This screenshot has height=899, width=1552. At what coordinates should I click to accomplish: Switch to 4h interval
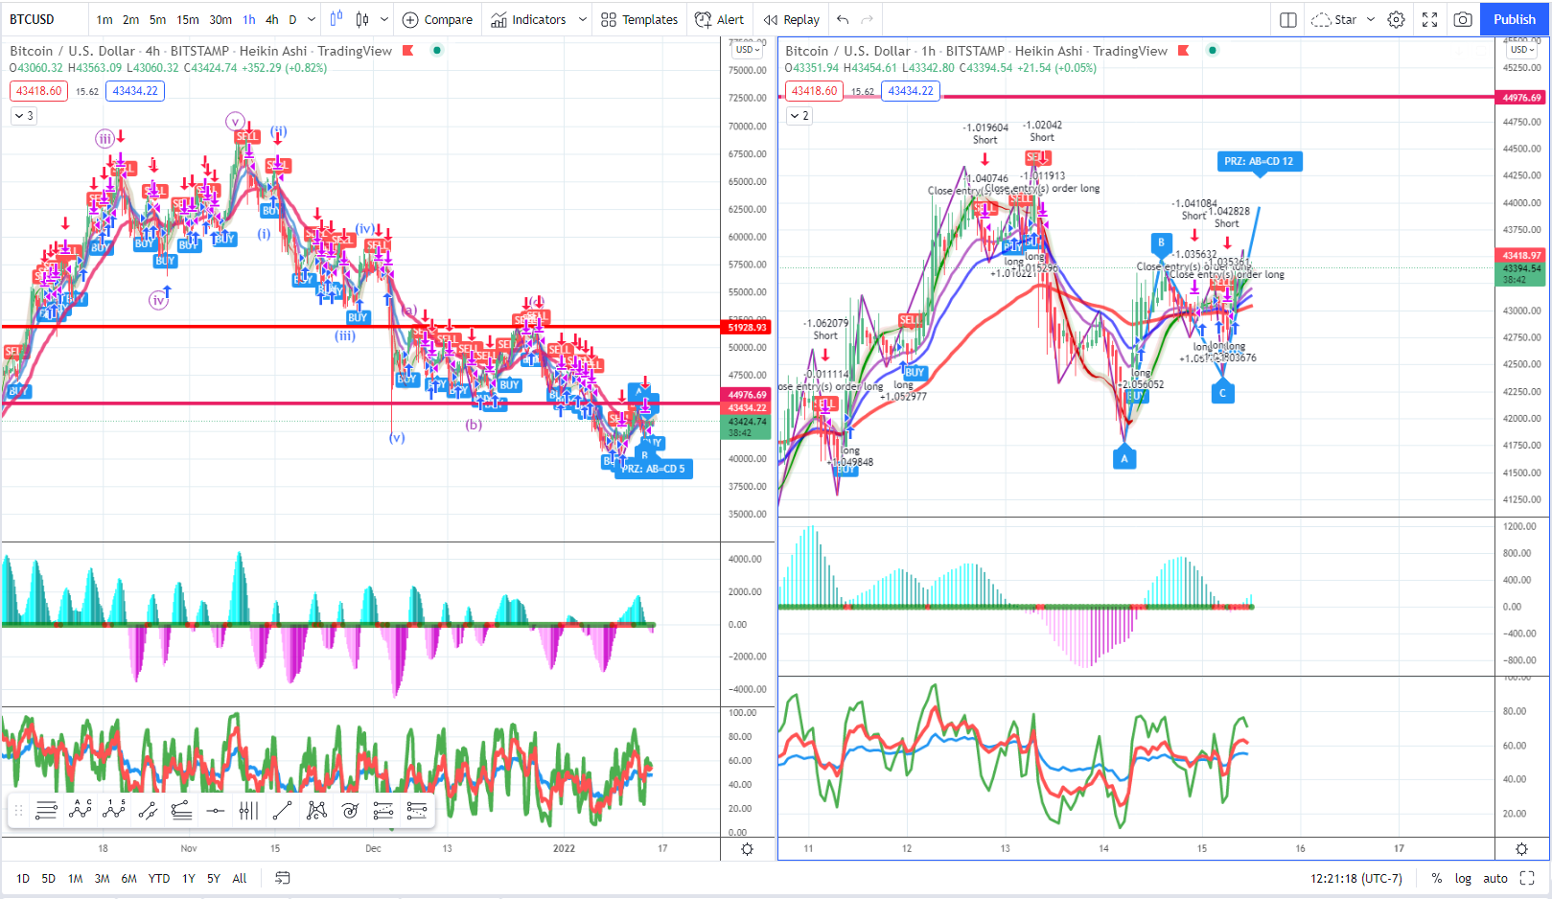tap(272, 19)
